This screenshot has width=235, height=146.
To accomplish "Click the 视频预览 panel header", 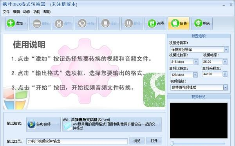I will coord(199,97).
